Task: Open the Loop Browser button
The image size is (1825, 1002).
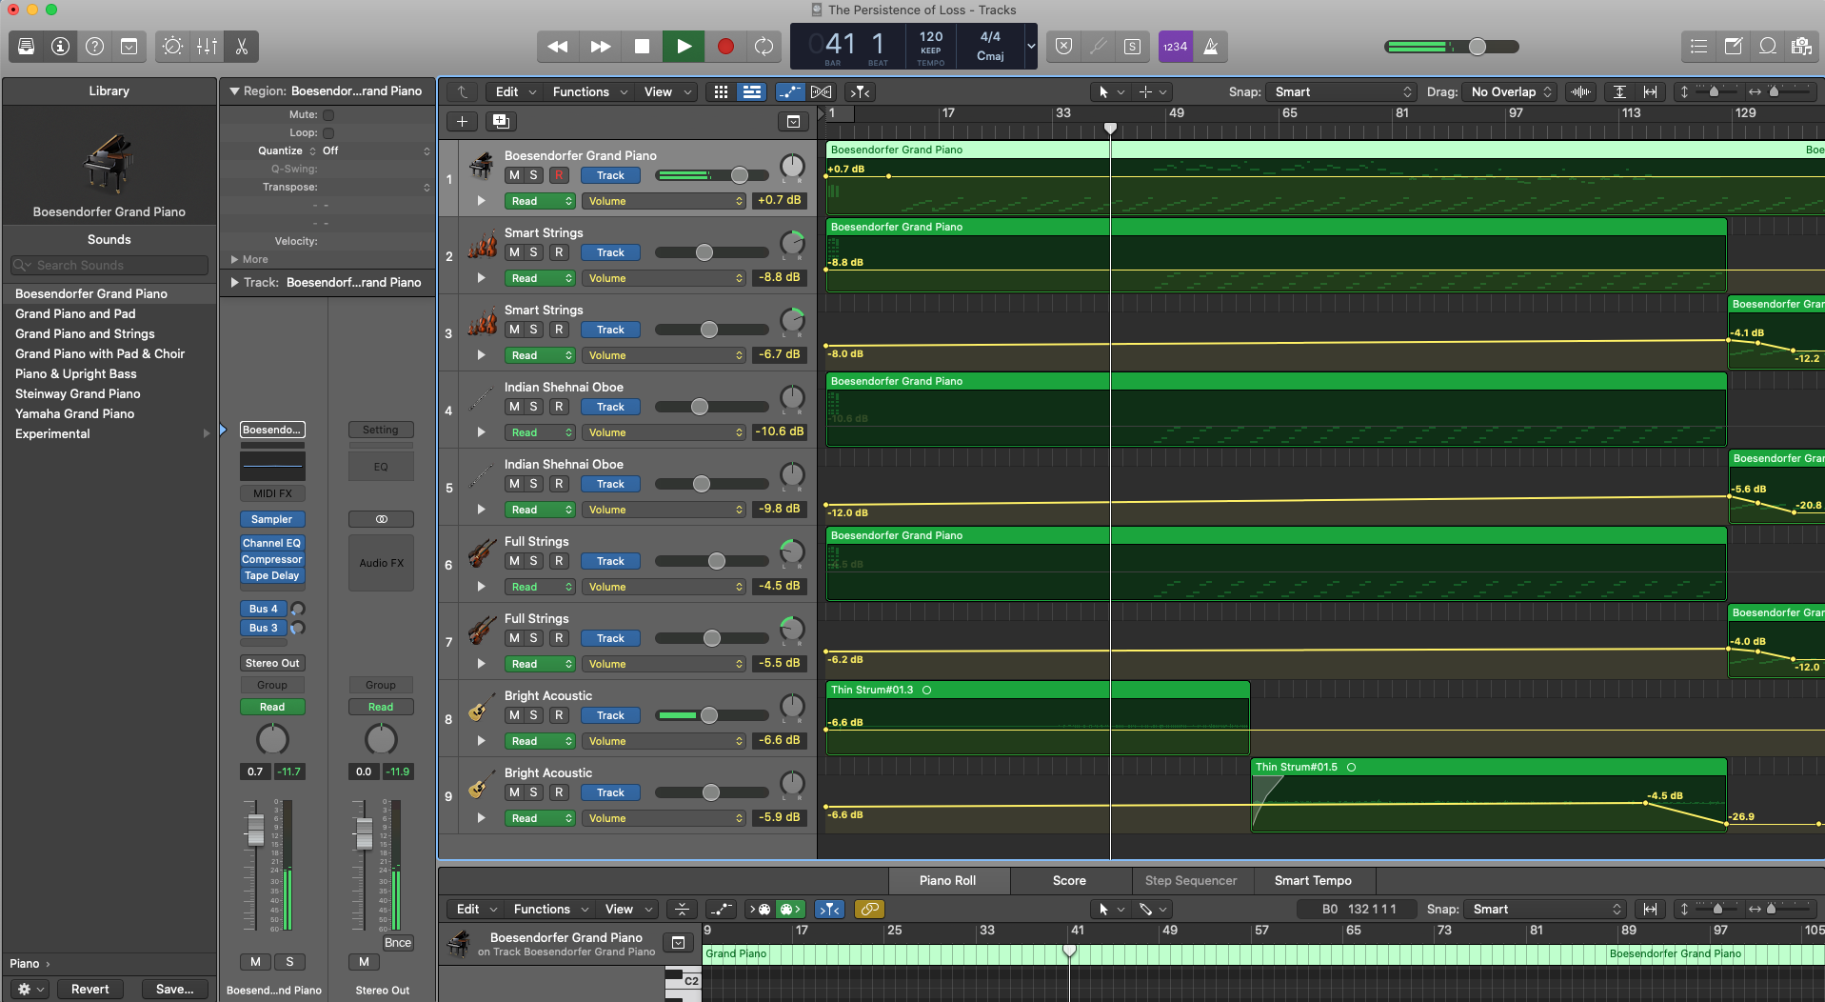Action: 1767,46
